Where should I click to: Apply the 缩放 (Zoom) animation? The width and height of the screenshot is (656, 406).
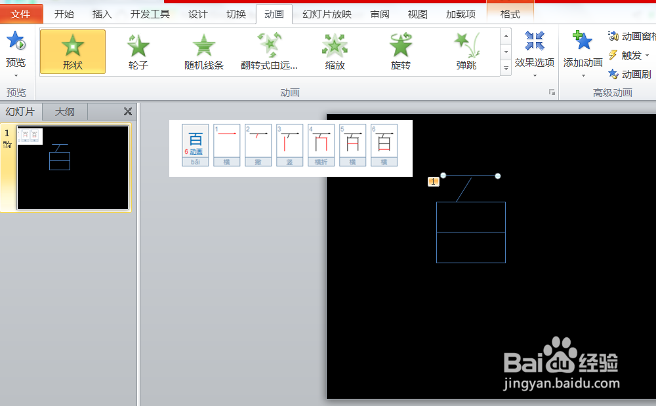pos(335,52)
